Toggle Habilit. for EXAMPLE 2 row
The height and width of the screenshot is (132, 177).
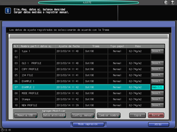157,87
